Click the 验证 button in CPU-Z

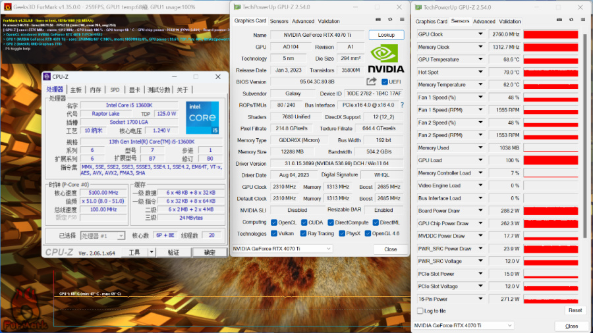pyautogui.click(x=173, y=252)
